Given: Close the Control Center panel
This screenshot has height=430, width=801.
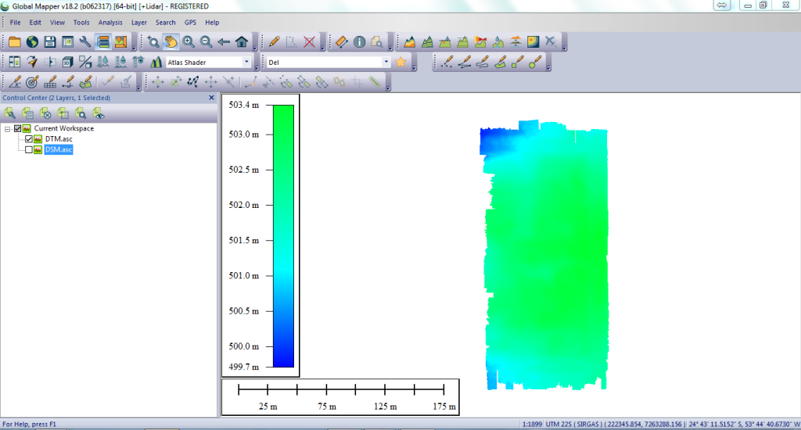Looking at the screenshot, I should (211, 98).
